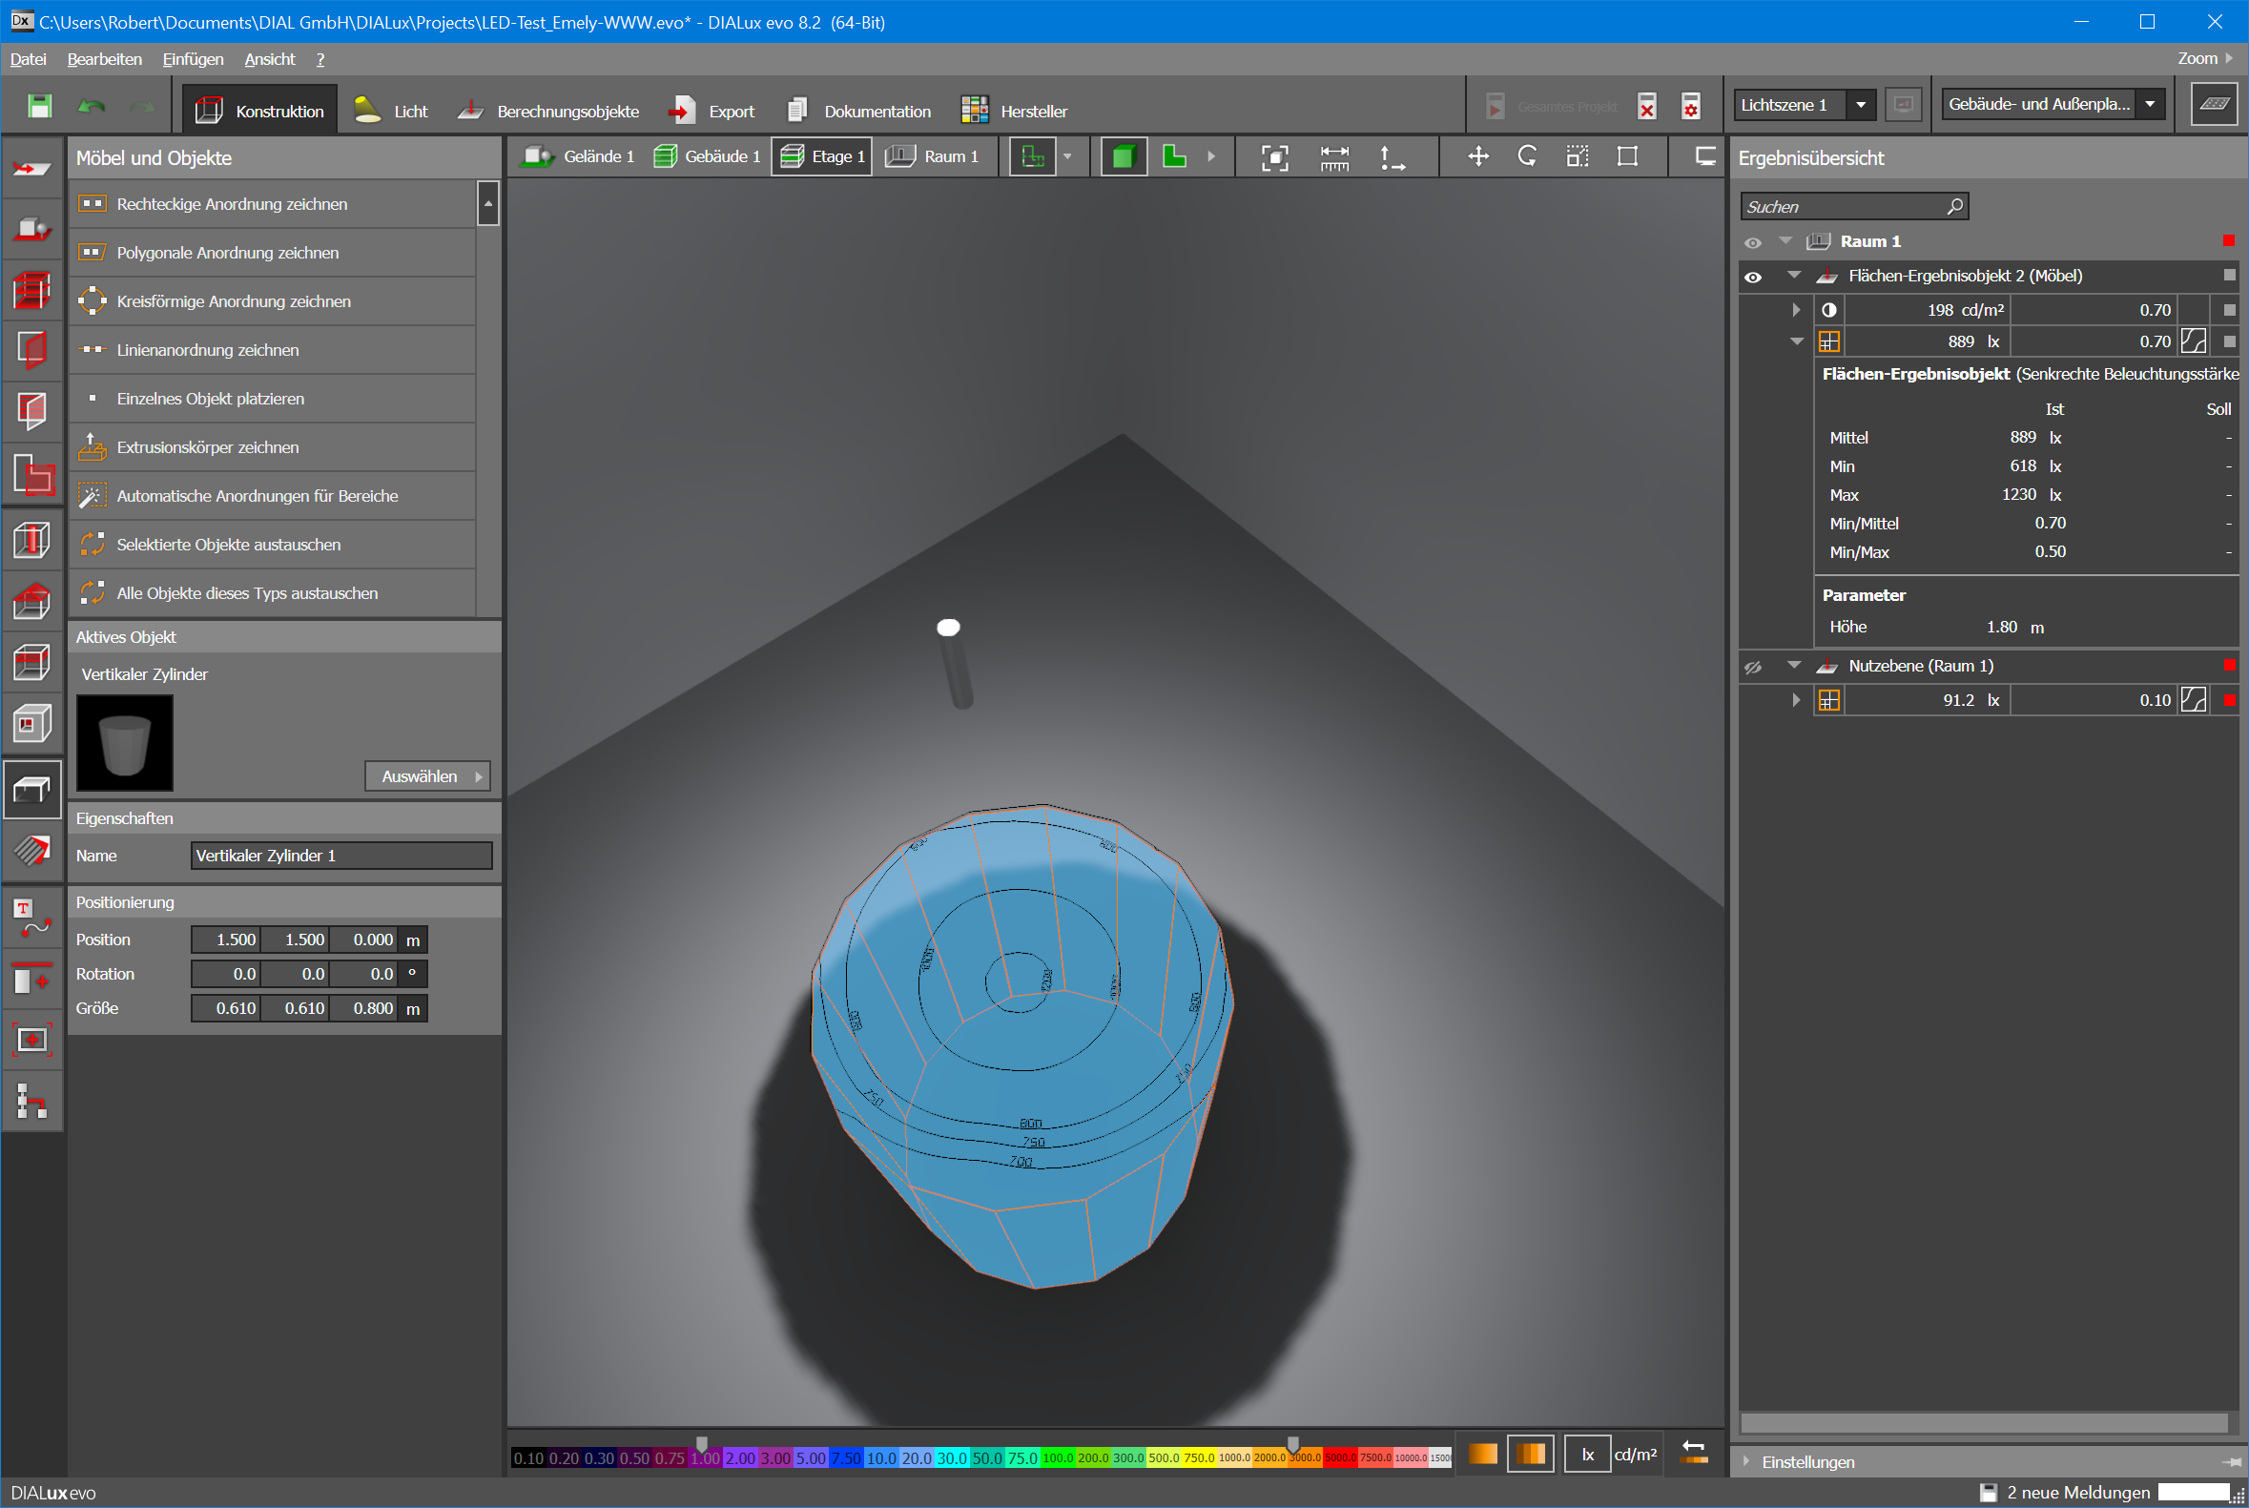
Task: Expand the Einstellungen section
Action: coord(1806,1462)
